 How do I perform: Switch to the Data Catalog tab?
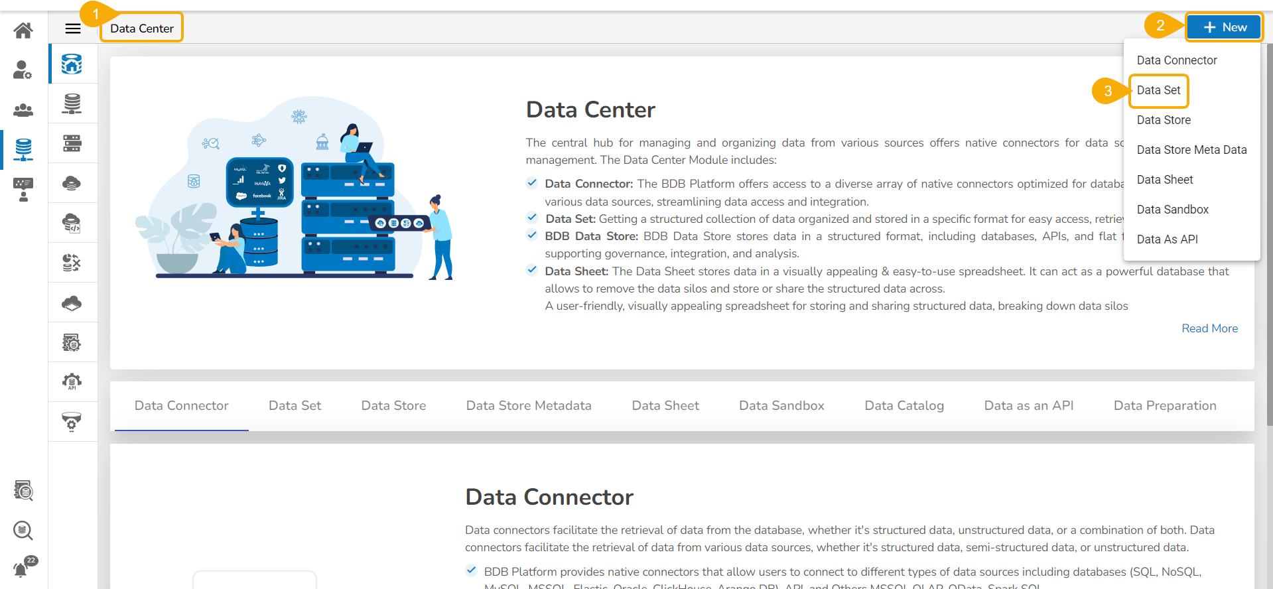point(904,406)
